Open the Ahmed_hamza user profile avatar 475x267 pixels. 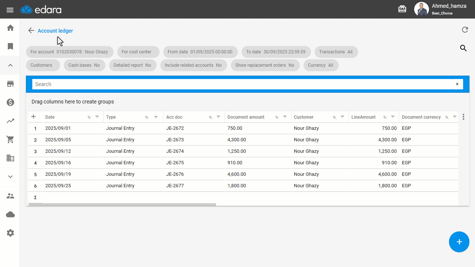coord(421,9)
